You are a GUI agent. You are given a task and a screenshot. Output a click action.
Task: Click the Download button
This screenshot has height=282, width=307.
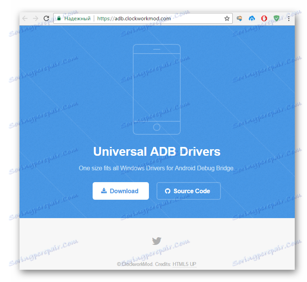[x=121, y=191]
